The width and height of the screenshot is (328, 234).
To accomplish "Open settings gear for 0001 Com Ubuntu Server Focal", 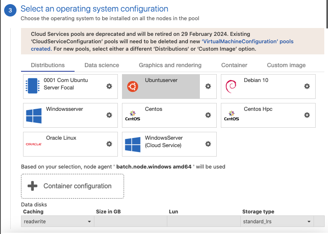I will (109, 86).
